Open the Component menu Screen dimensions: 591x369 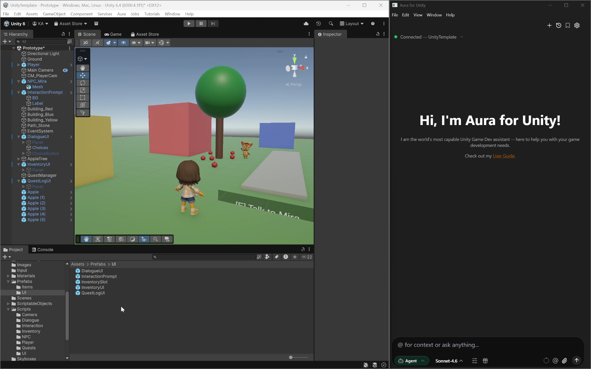pyautogui.click(x=81, y=14)
